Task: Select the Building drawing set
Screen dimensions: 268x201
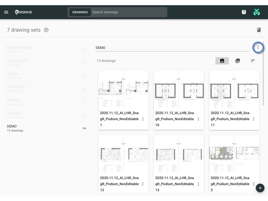Action: pos(46,102)
